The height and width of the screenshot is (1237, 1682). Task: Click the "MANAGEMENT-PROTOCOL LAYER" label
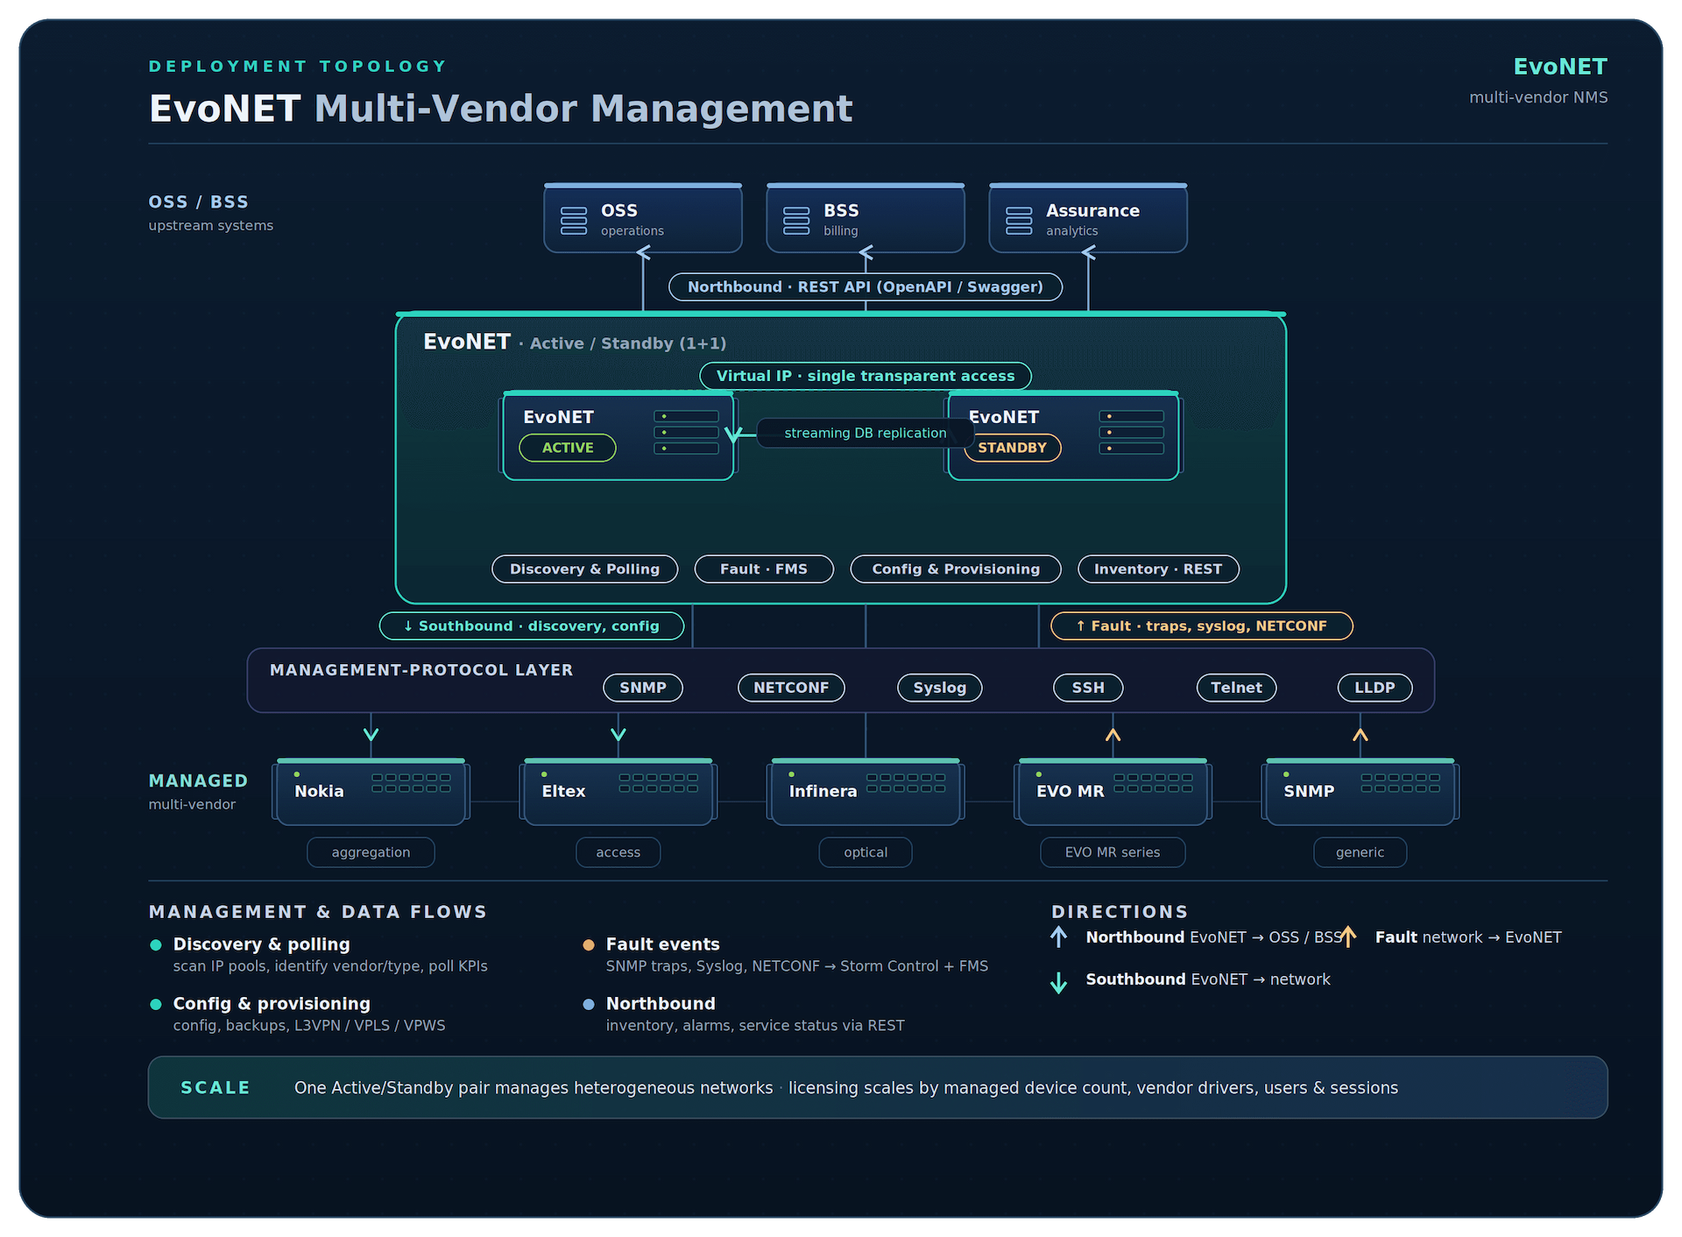421,670
